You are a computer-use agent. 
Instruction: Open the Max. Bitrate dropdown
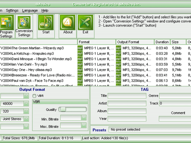coord(84,125)
